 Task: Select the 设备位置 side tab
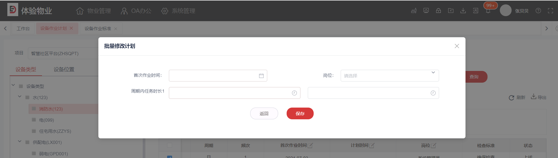point(64,69)
